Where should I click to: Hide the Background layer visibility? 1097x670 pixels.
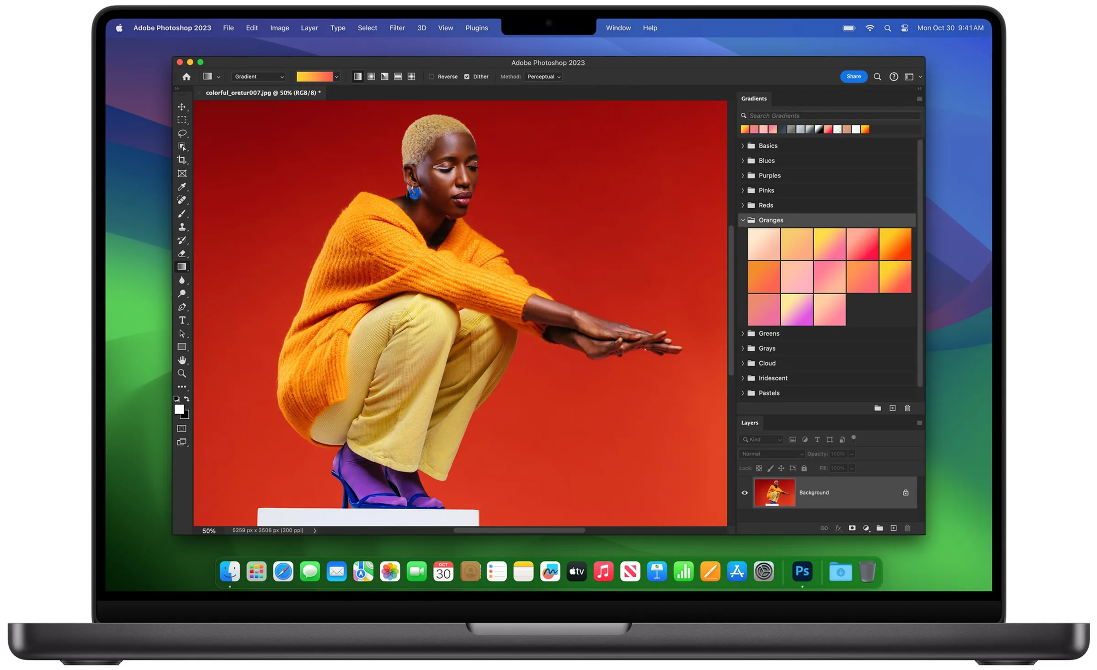point(744,492)
